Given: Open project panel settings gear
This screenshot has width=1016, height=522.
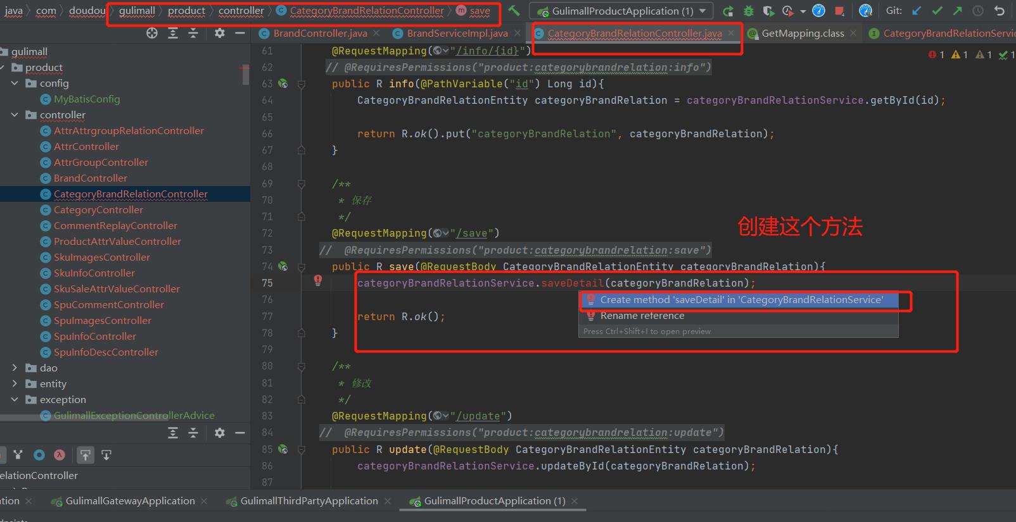Looking at the screenshot, I should click(x=220, y=34).
